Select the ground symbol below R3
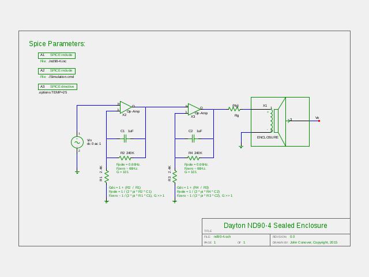The image size is (369, 277). pyautogui.click(x=175, y=201)
